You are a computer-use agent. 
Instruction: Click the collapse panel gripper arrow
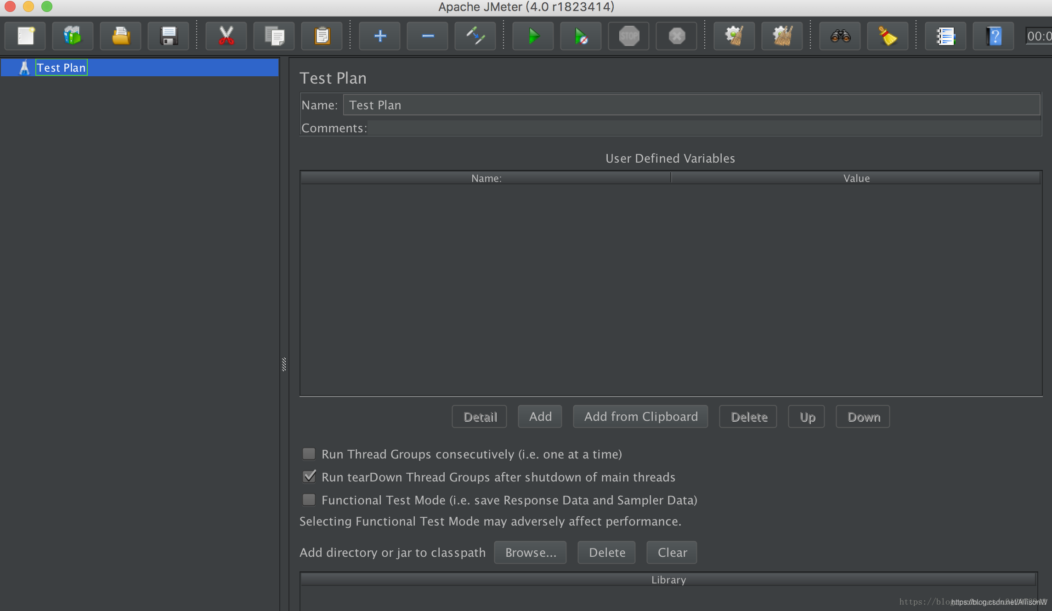283,364
